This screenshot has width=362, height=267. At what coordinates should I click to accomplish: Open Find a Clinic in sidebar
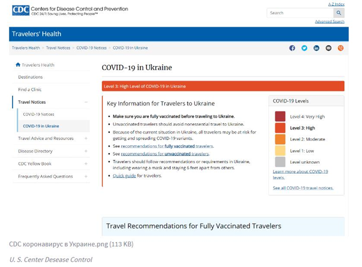29,90
